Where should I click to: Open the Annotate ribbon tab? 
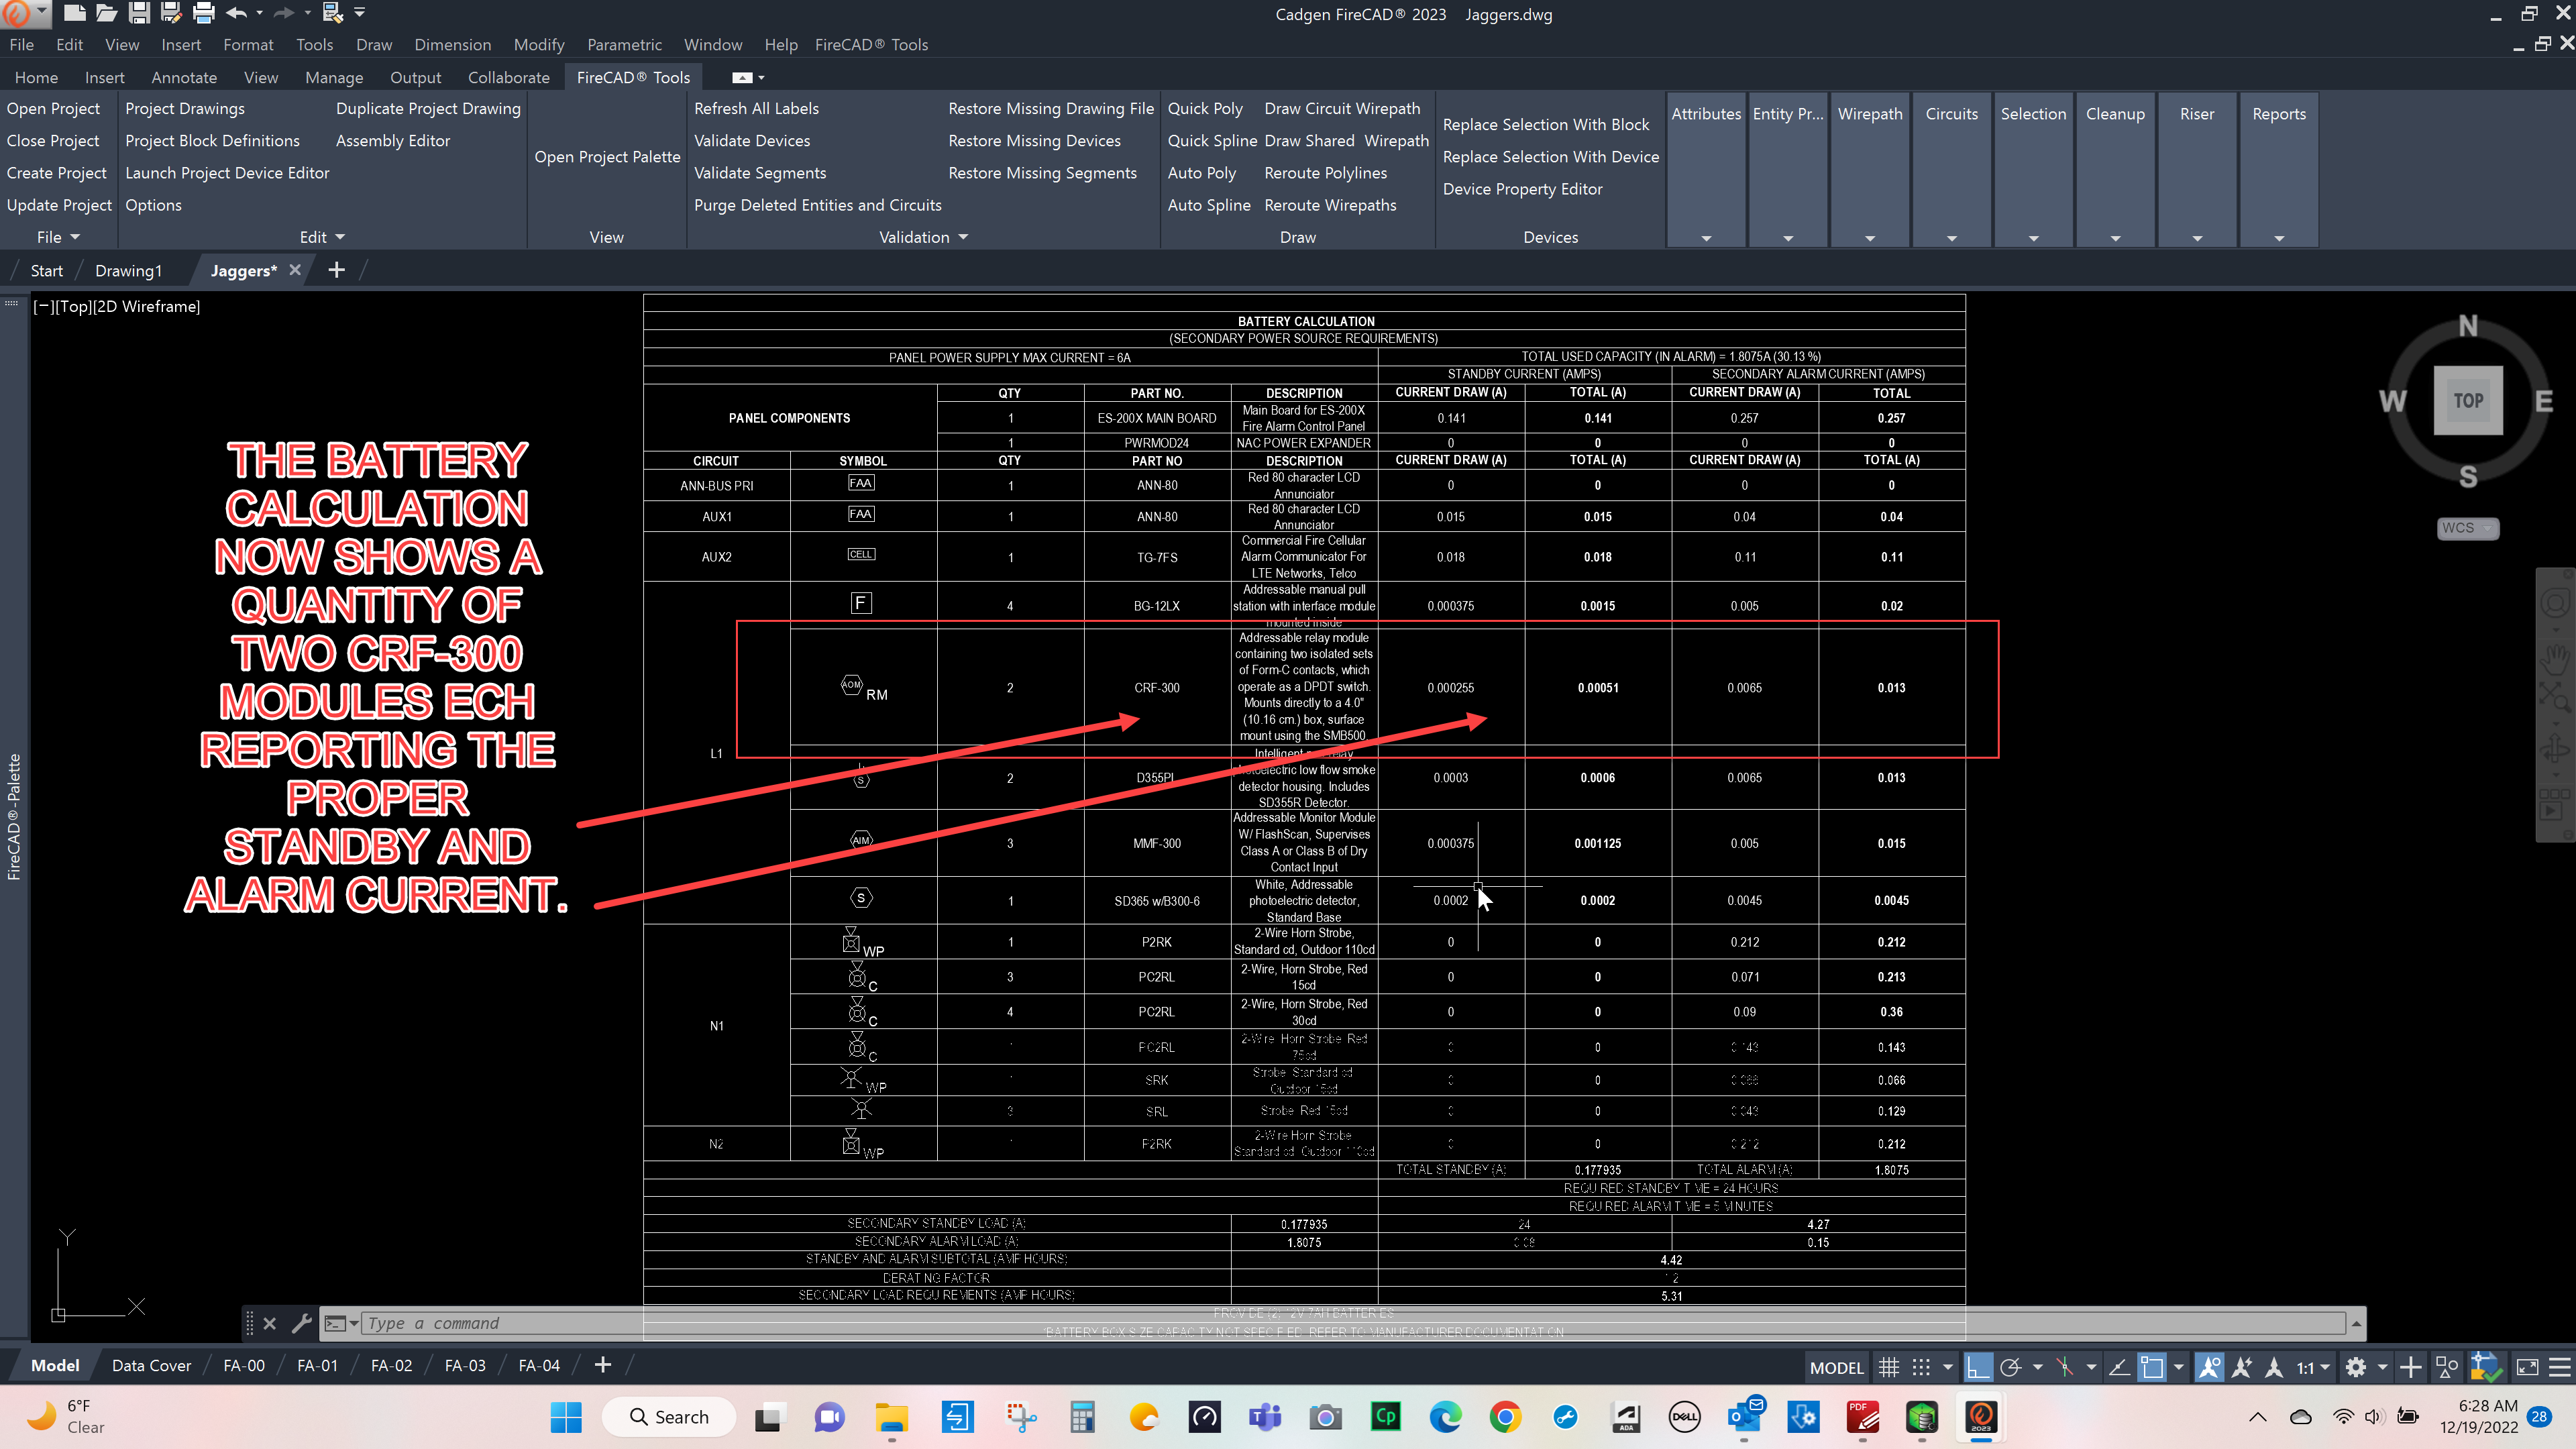pyautogui.click(x=184, y=77)
